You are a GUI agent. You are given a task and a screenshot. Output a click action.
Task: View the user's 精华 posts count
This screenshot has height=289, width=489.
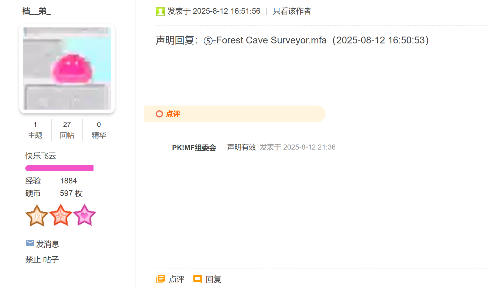pyautogui.click(x=99, y=130)
